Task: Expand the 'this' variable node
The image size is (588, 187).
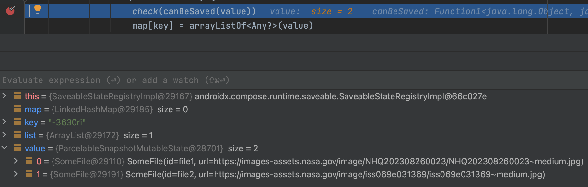Action: (4, 96)
